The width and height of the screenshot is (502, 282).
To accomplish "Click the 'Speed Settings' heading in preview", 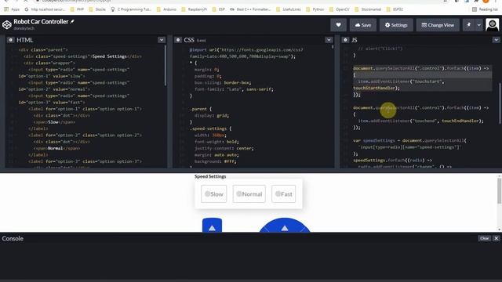I will 210,176.
